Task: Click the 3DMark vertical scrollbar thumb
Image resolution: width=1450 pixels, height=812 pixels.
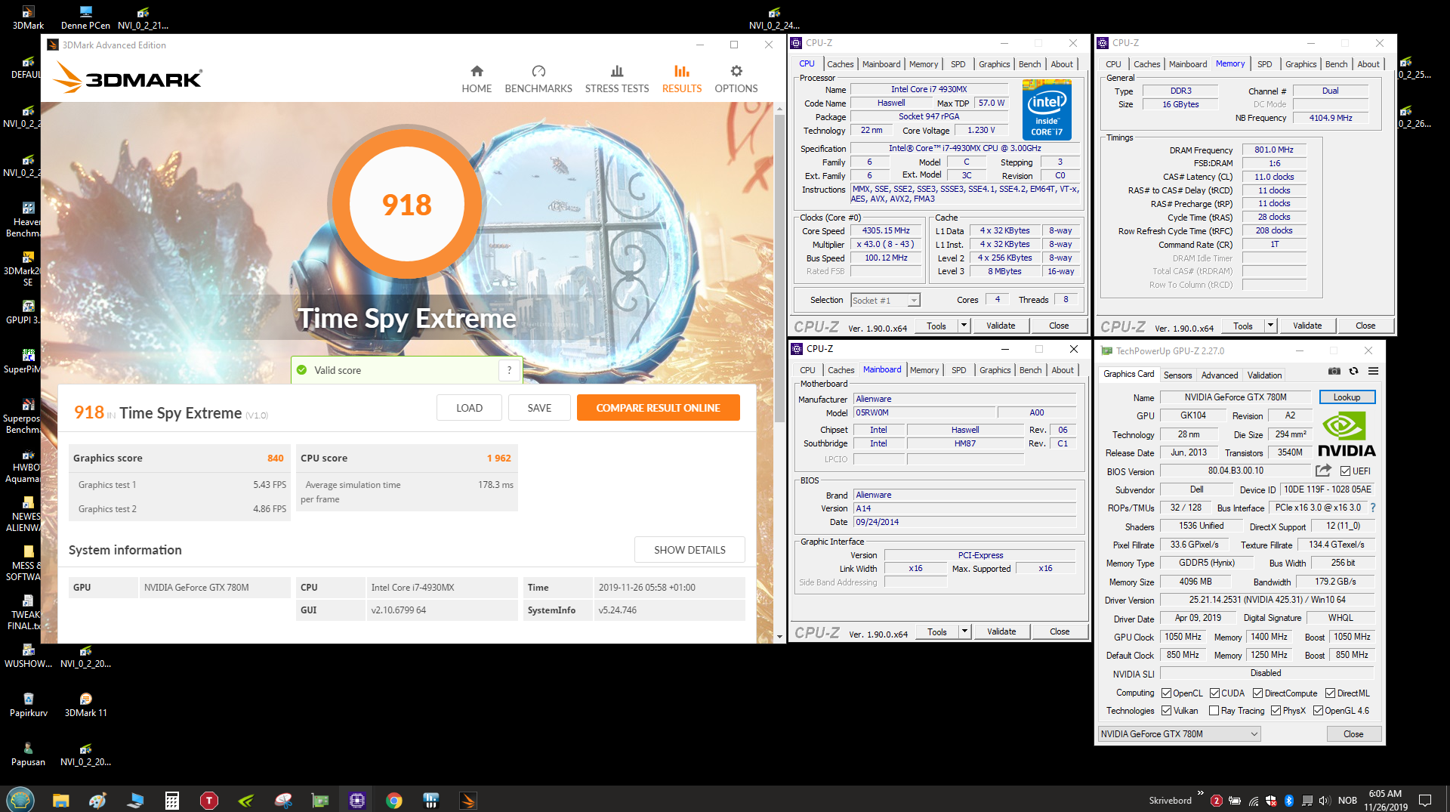Action: pos(779,268)
